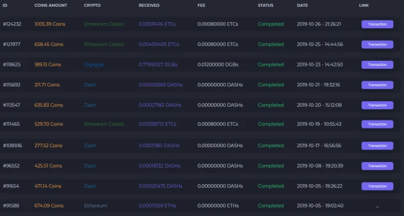Click date 2019-10-26 - 21:26:21
Viewport: 404px width, 216px height.
click(x=319, y=24)
